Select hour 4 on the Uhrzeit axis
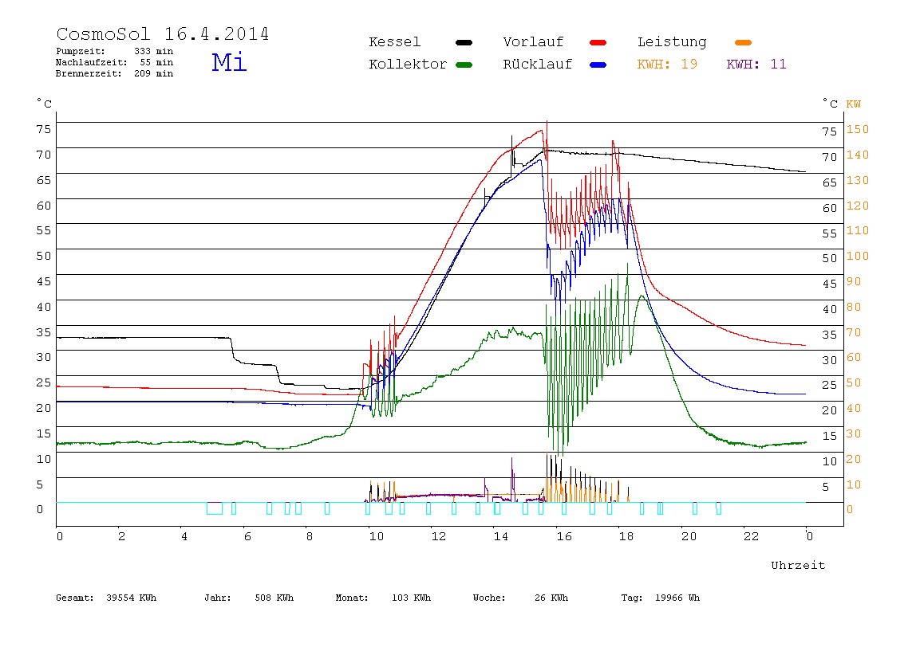 [184, 536]
